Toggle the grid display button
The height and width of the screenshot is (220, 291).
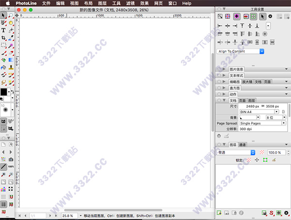click(3, 204)
